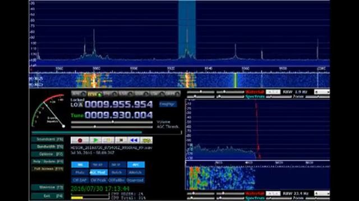The width and height of the screenshot is (359, 201).
Task: Select ECSS demodulation mode
Action: 95,94
